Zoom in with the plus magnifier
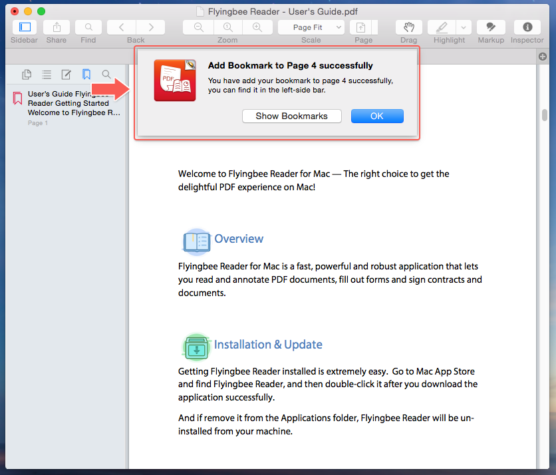The height and width of the screenshot is (475, 556). tap(257, 27)
